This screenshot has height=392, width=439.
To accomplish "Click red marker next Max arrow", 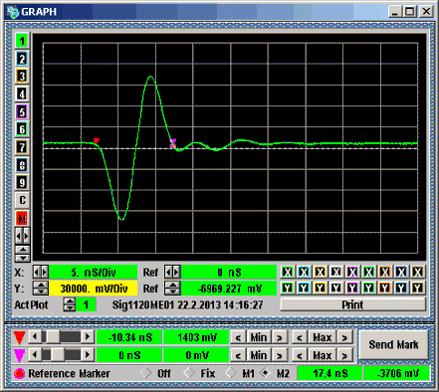I will pos(344,337).
